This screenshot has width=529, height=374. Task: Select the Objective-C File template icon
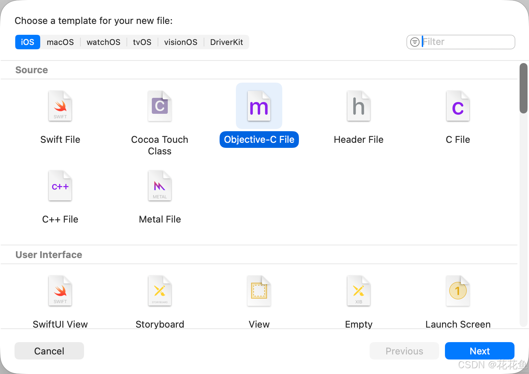coord(259,106)
